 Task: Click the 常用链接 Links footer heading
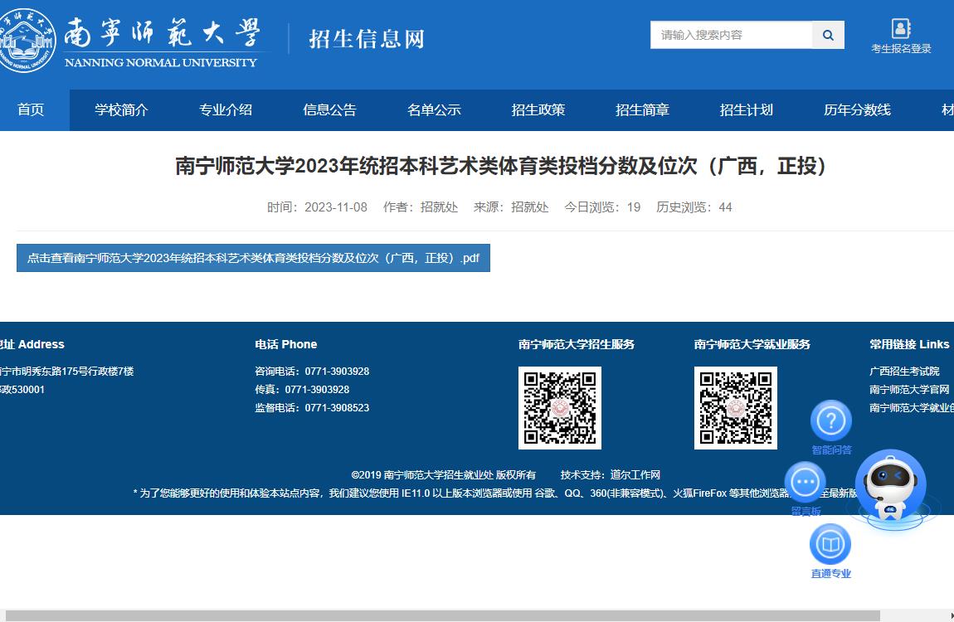(909, 344)
